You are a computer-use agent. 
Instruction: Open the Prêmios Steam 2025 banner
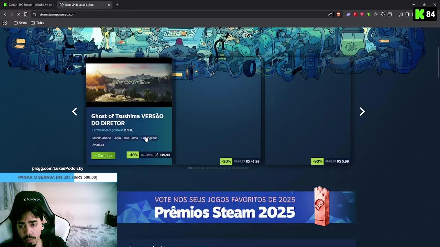point(236,207)
